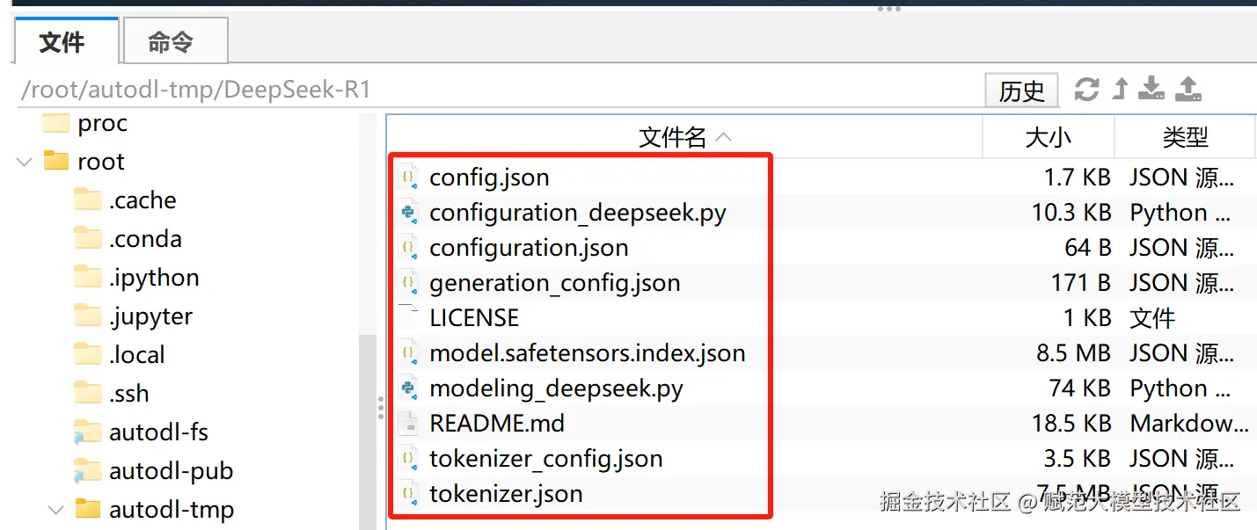The image size is (1257, 530).
Task: Click the blank file icon of LICENSE
Action: tap(408, 318)
